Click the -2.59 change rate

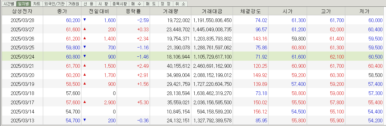click(x=143, y=20)
